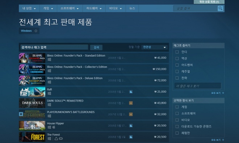Click the House Flipper thumbnail

click(x=32, y=126)
